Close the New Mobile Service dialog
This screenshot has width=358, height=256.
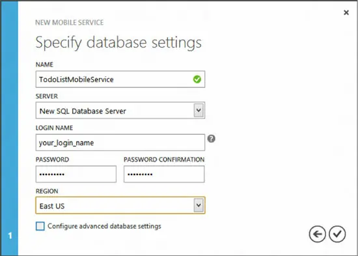[346, 12]
